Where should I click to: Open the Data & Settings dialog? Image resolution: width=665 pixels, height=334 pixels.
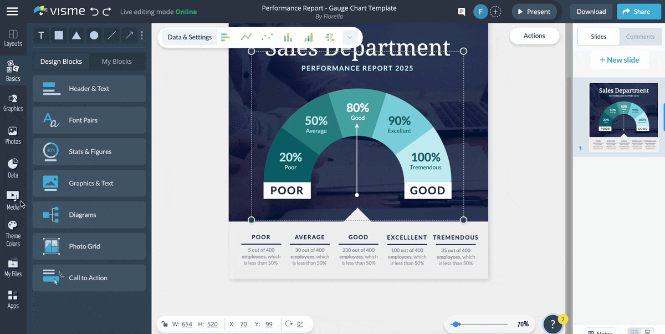[x=189, y=36]
